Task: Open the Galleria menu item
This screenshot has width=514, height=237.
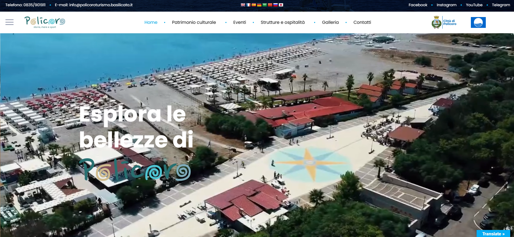Action: tap(330, 22)
